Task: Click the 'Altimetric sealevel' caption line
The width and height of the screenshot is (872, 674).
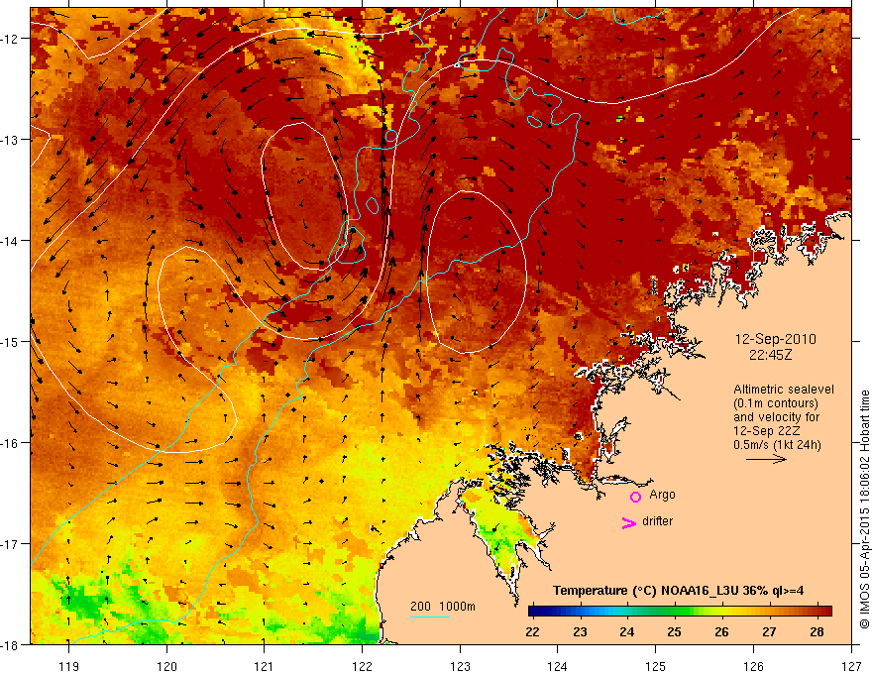Action: coord(784,390)
